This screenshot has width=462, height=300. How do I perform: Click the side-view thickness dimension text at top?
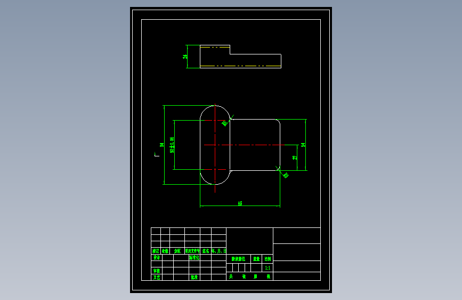(x=185, y=57)
